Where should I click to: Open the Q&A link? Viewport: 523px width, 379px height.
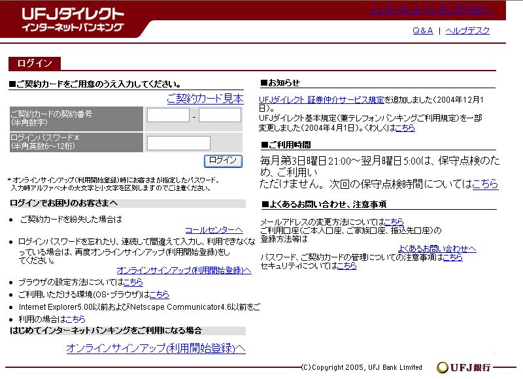422,31
